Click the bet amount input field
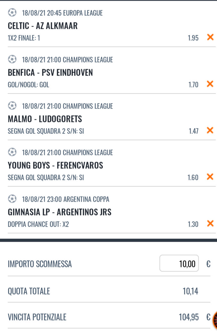Viewport: 217px width, 331px height. pyautogui.click(x=179, y=263)
